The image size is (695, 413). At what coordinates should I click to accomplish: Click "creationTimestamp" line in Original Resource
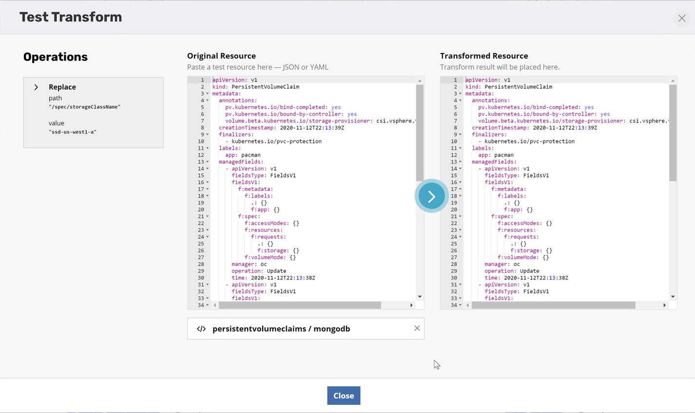(282, 128)
